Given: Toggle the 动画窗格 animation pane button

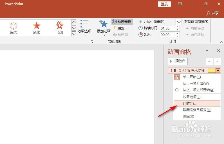Looking at the screenshot, I should pos(122,22).
